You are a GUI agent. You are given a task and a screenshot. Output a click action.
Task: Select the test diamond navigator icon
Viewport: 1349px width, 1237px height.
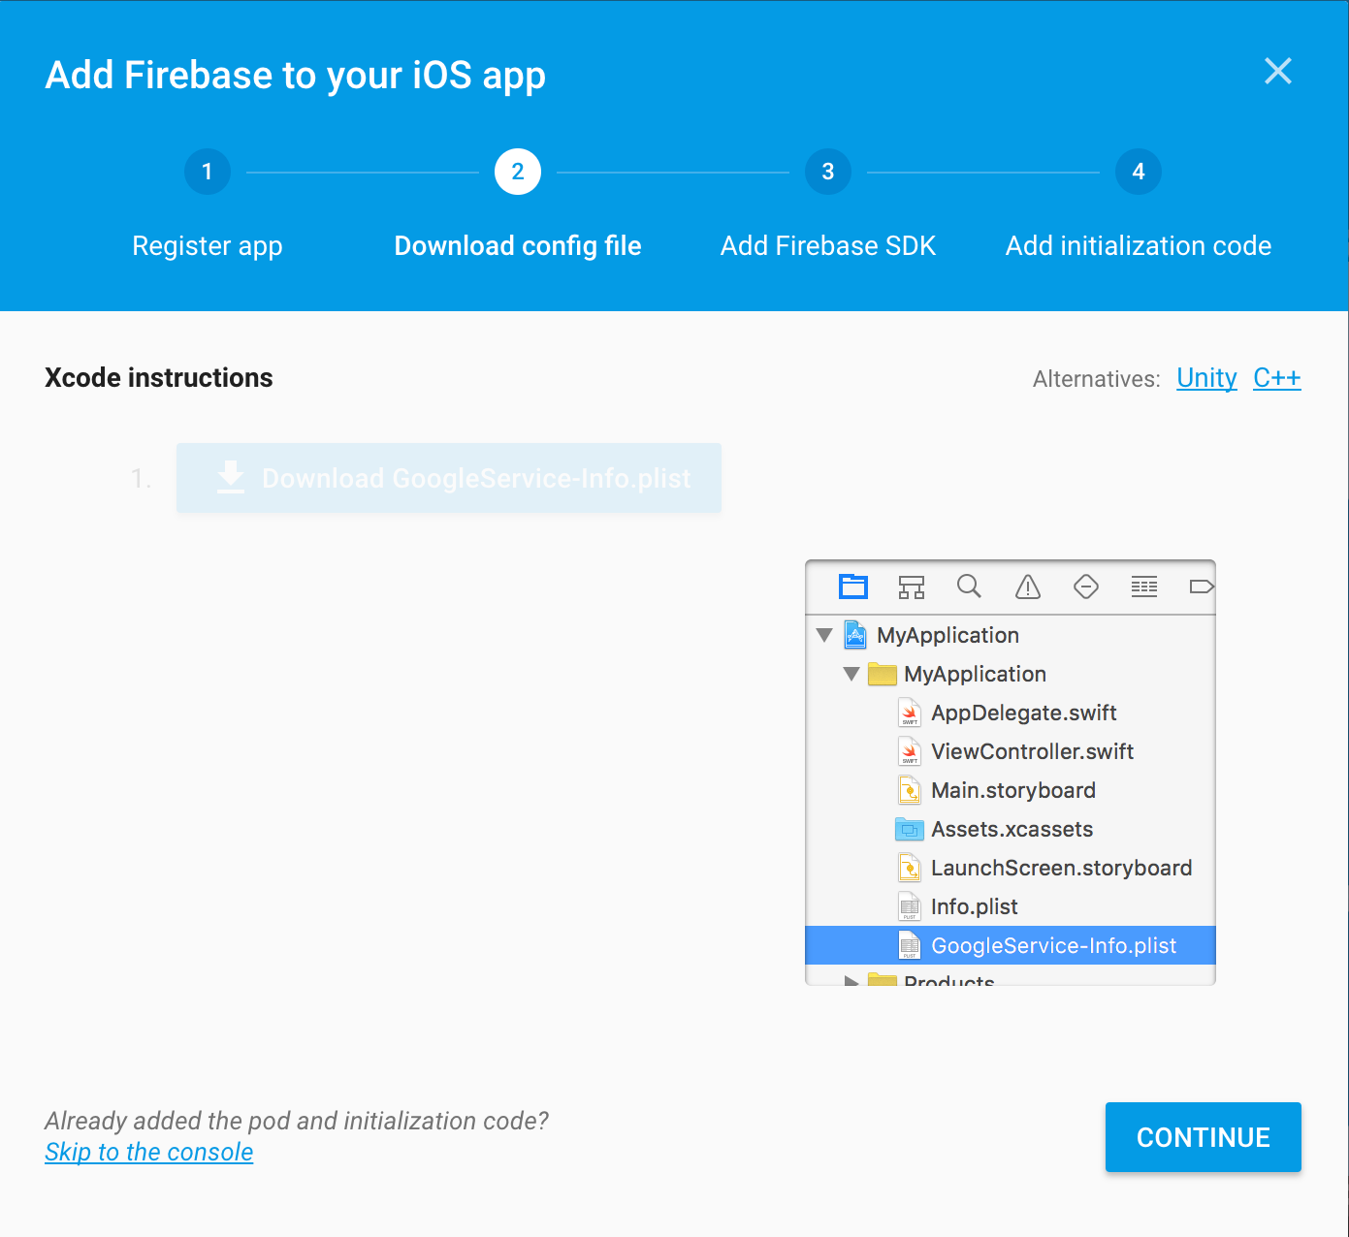[x=1086, y=587]
